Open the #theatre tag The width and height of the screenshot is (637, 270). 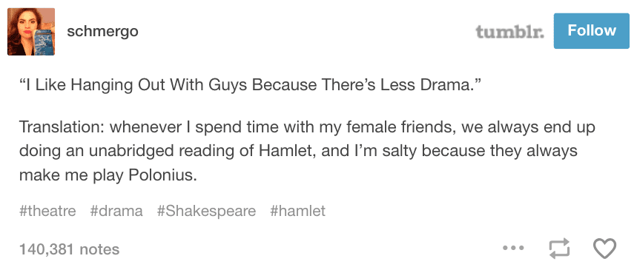47,211
